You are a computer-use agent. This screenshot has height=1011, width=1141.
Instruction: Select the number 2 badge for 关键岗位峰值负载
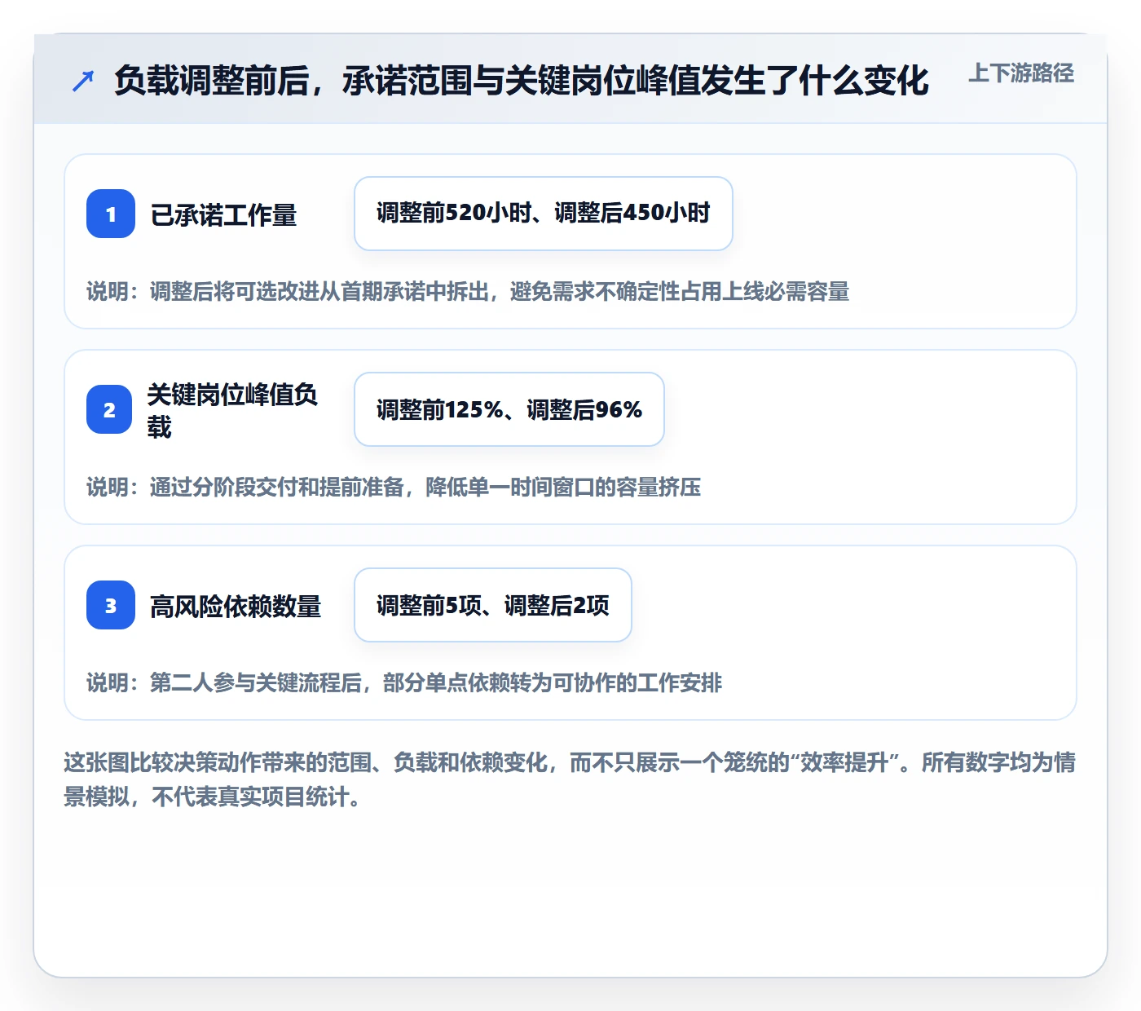point(109,409)
